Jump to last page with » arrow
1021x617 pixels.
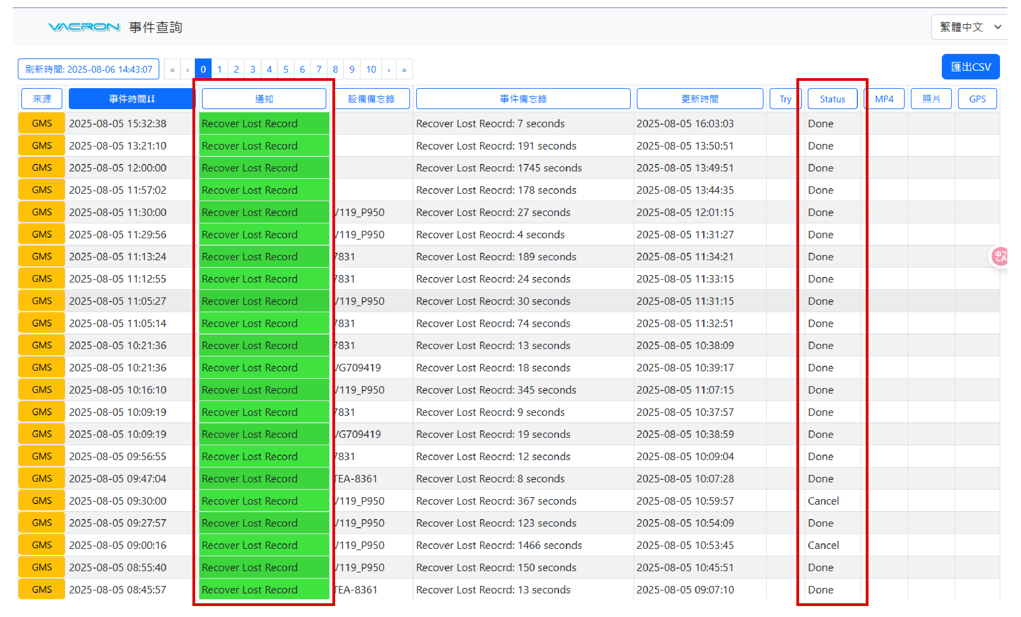405,69
